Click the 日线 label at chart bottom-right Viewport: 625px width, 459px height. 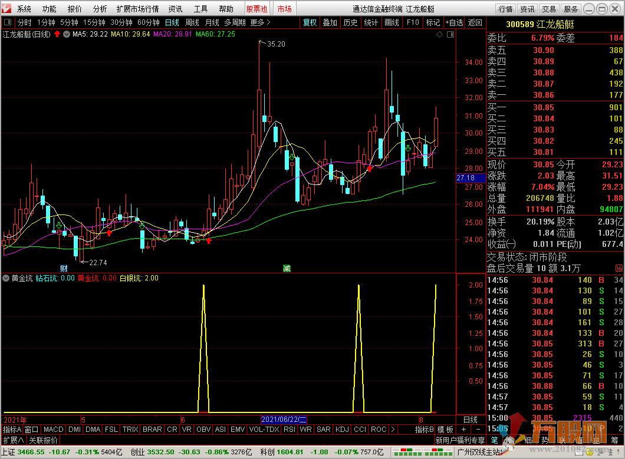click(471, 420)
